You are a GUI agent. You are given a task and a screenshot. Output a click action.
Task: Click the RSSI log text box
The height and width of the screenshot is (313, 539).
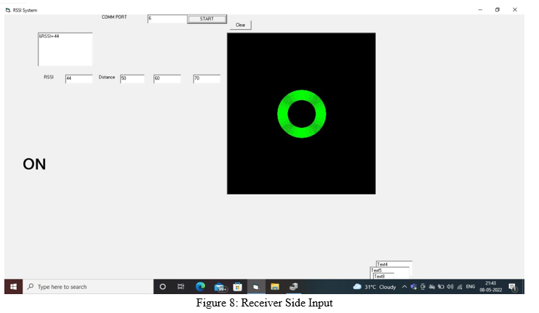point(65,49)
